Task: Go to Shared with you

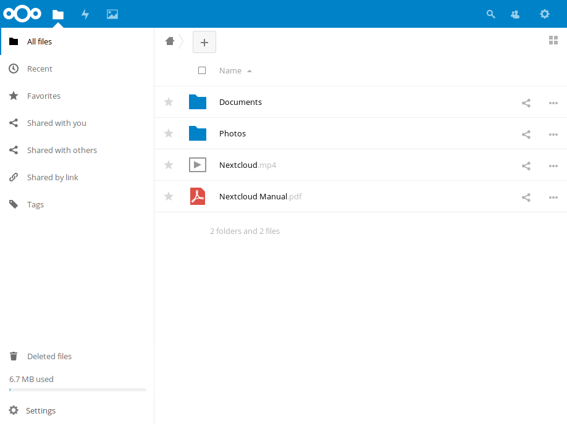Action: point(56,123)
